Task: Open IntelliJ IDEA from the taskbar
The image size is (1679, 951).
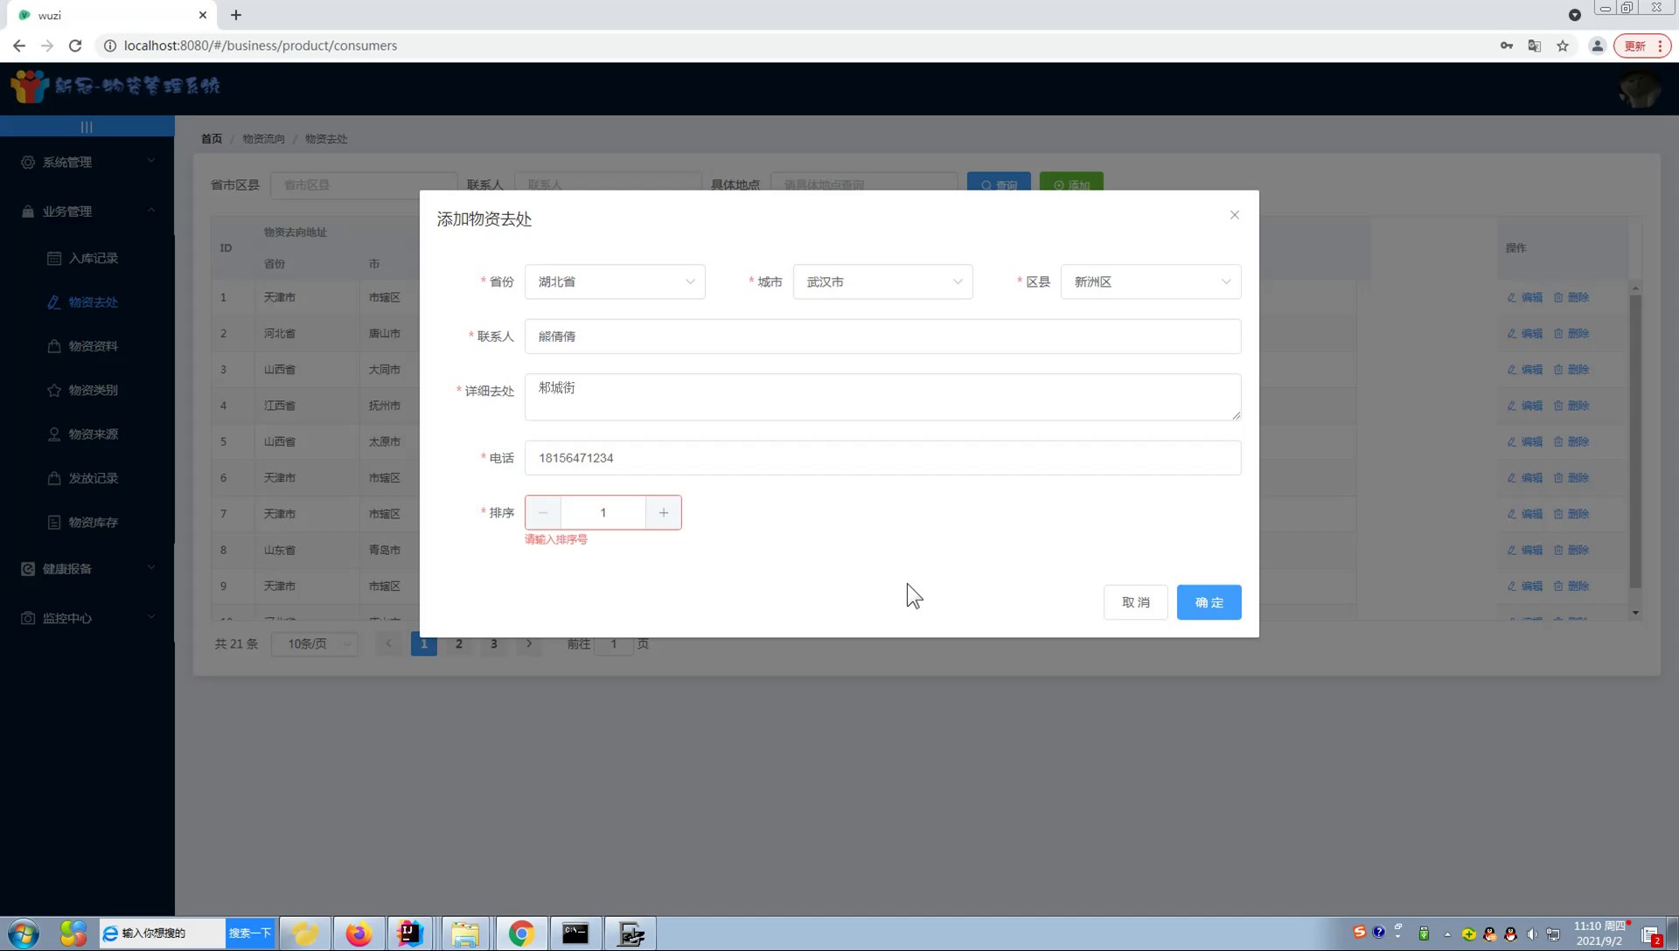Action: pyautogui.click(x=409, y=934)
